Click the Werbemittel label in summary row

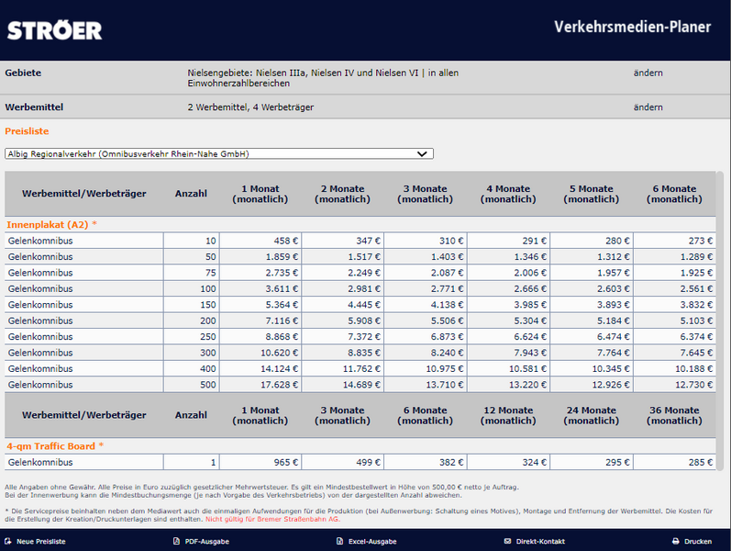34,107
